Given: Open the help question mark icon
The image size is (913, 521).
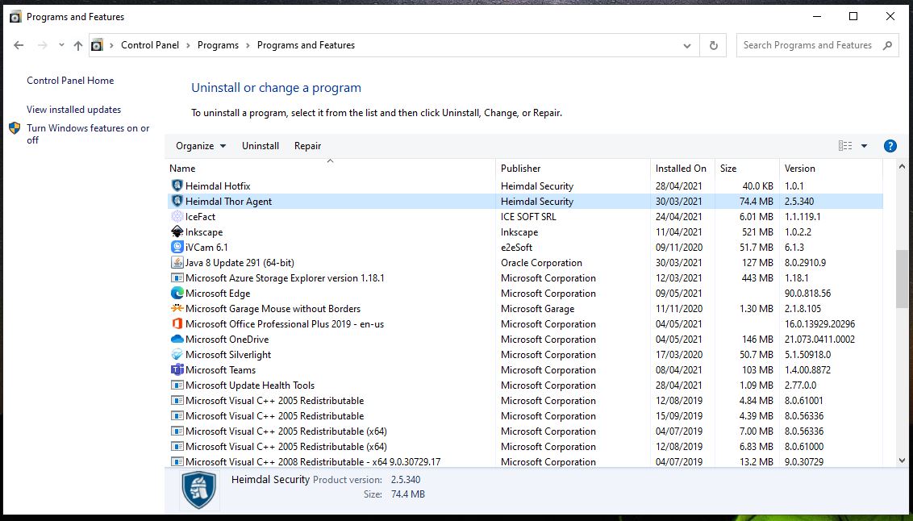Looking at the screenshot, I should pyautogui.click(x=890, y=146).
